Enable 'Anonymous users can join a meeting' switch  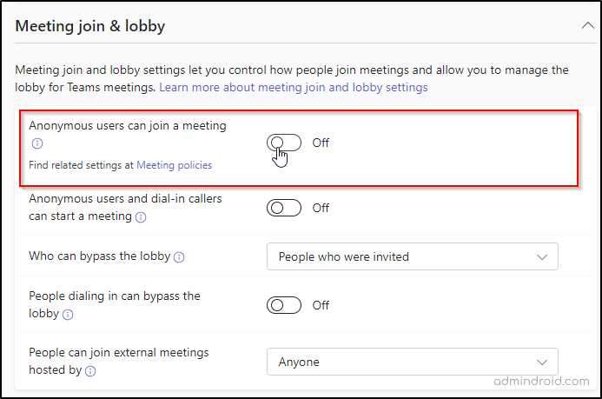click(x=284, y=143)
